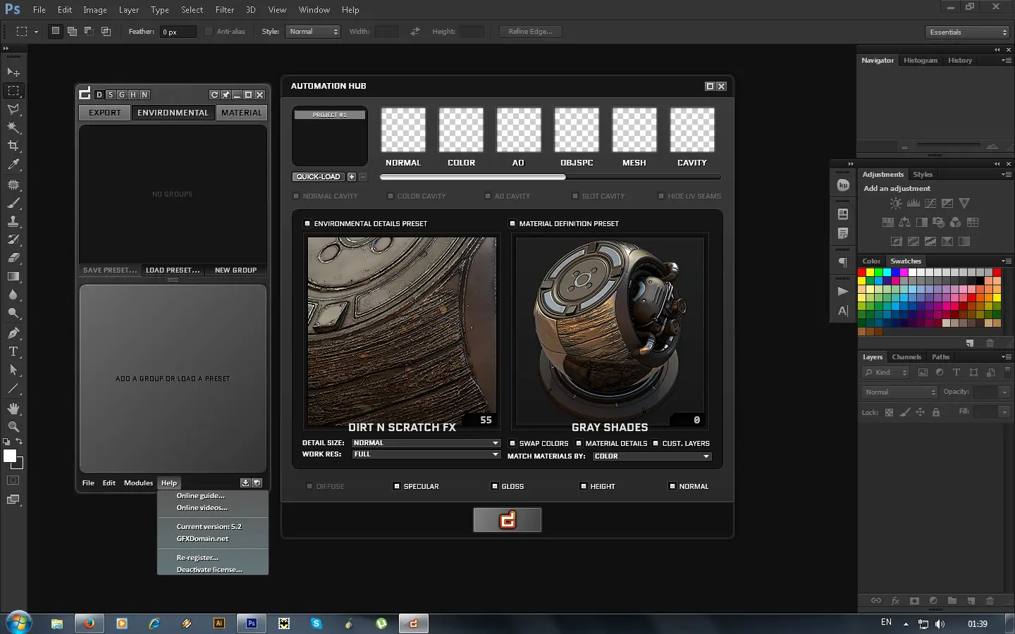Select the Rectangular Marquee tool
1015x634 pixels.
13,91
